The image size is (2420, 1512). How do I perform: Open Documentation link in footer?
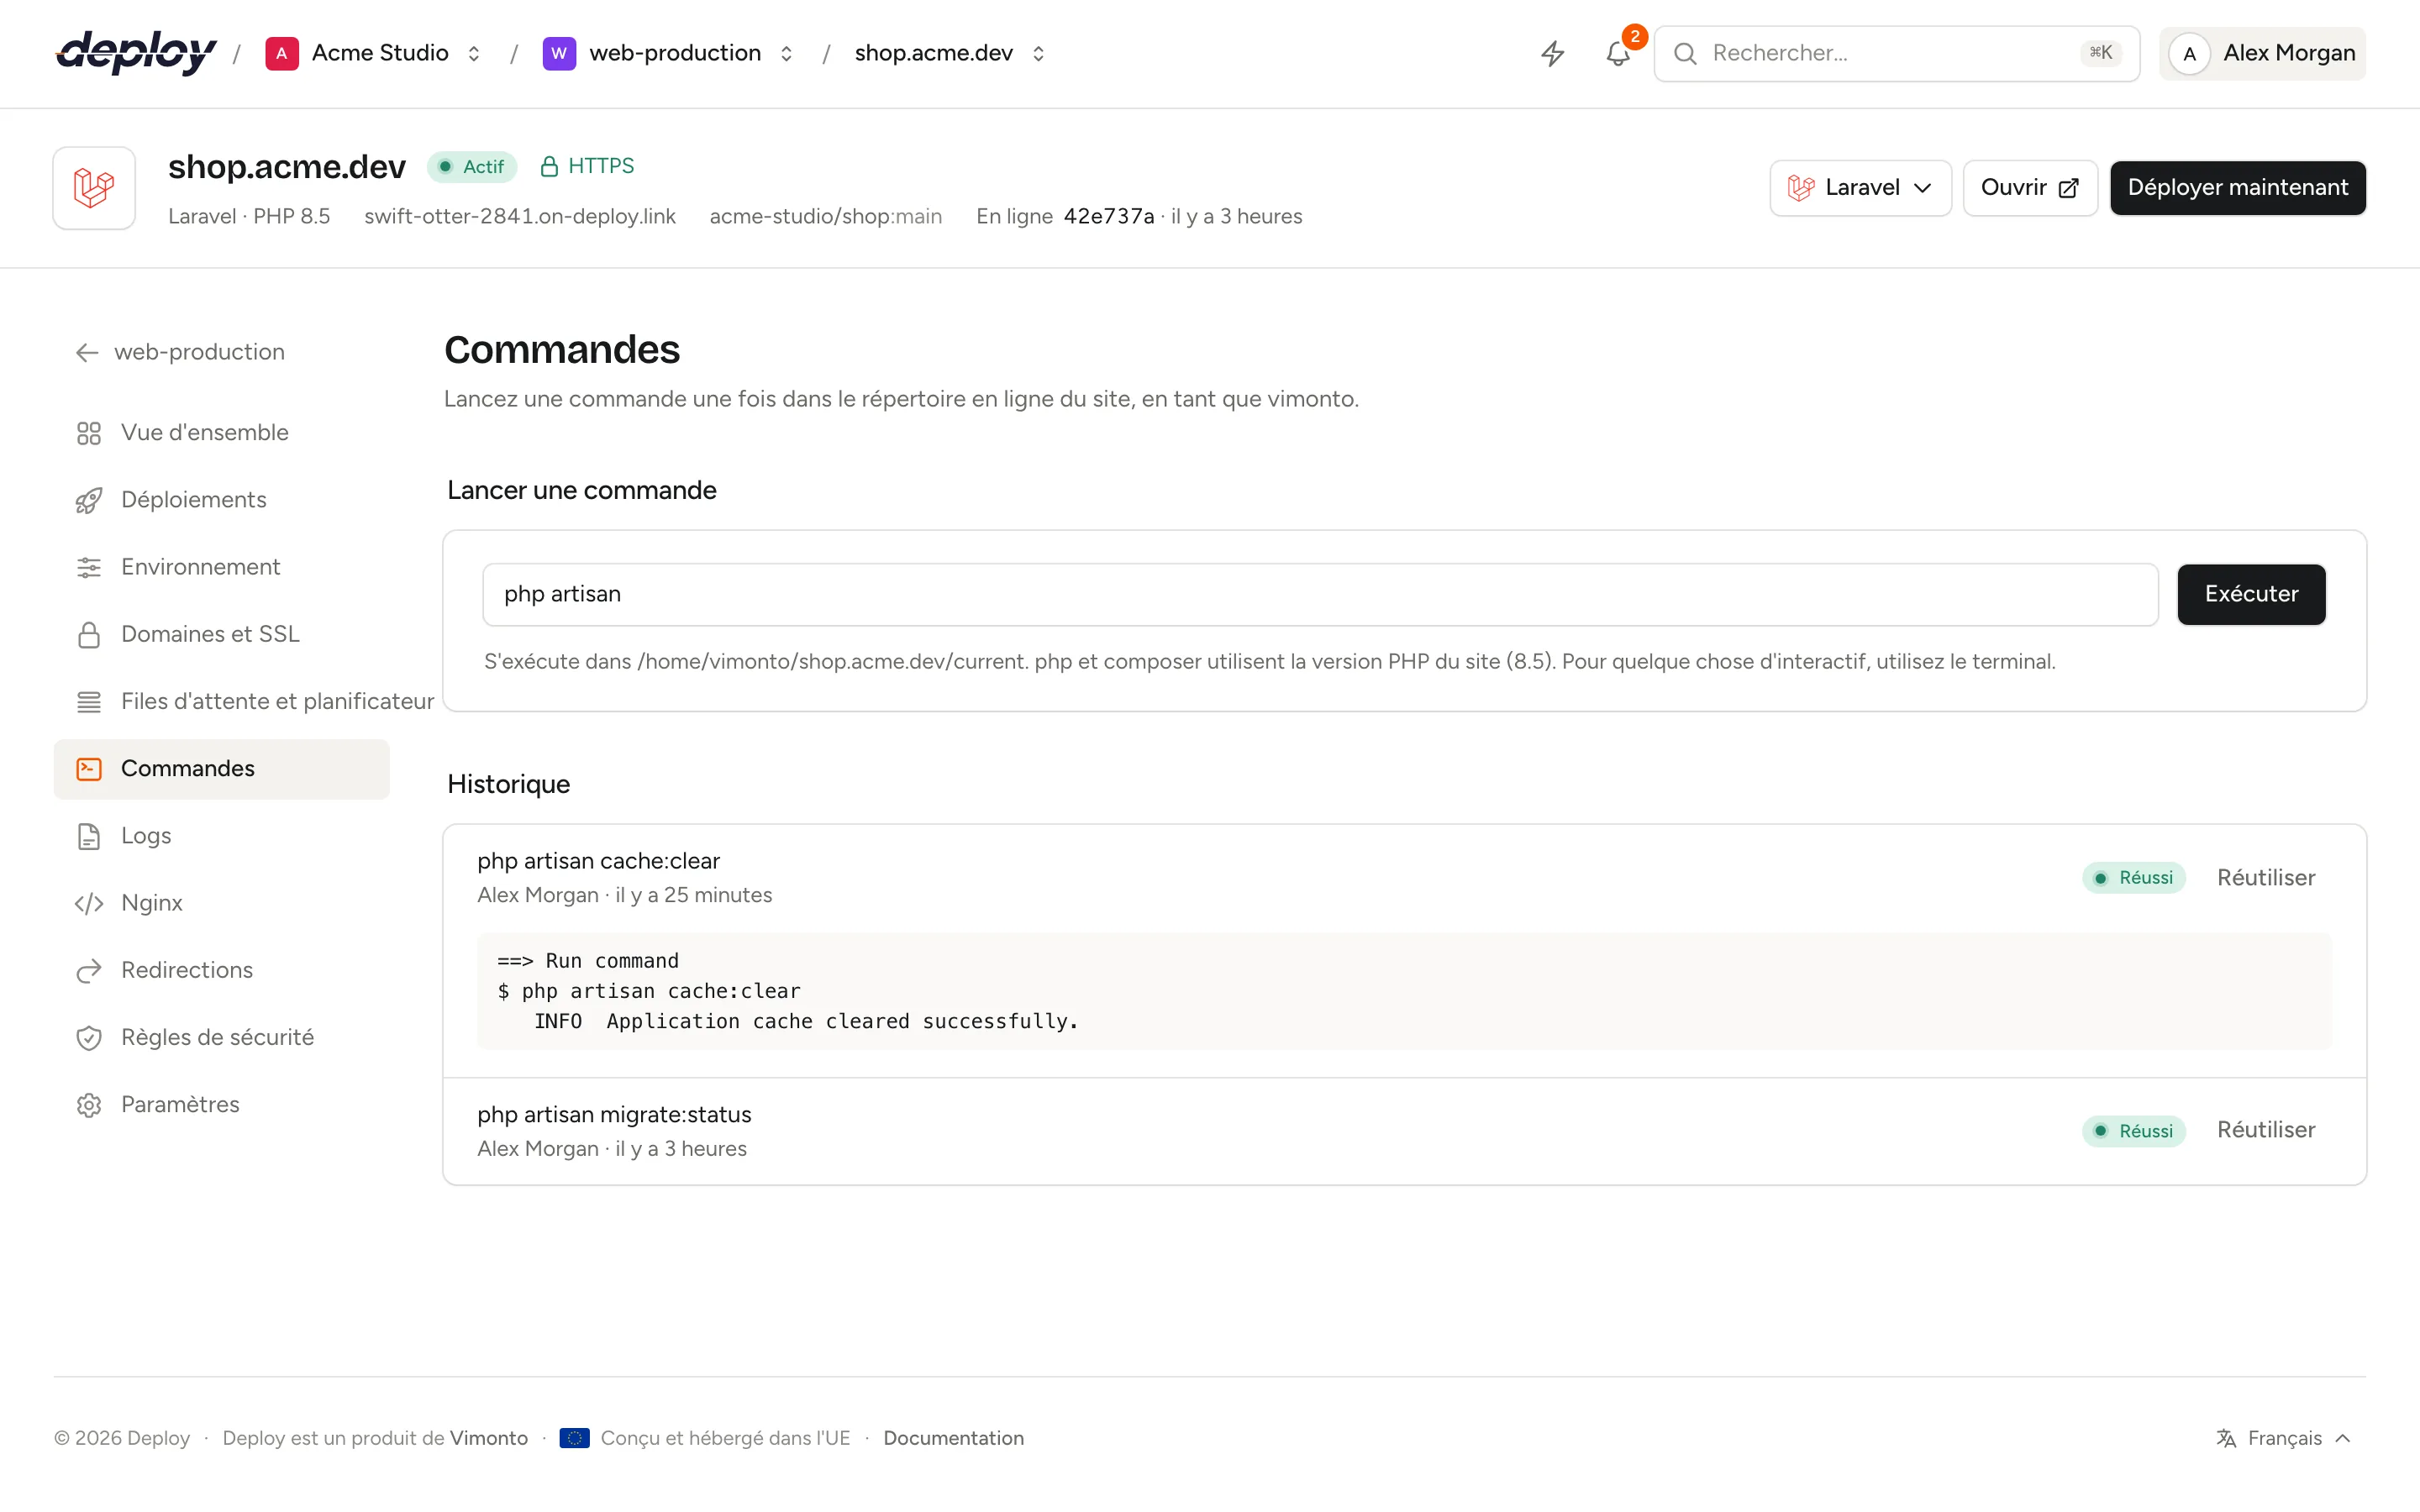[x=953, y=1438]
